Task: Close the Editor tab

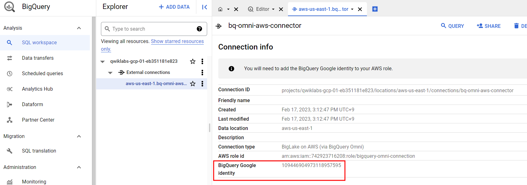Action: tap(281, 9)
